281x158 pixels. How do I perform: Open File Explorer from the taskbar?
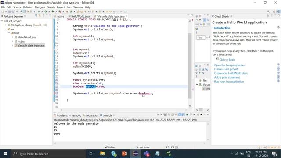click(x=102, y=154)
